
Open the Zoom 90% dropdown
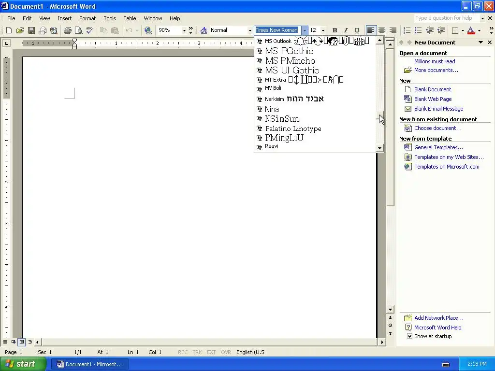tap(184, 30)
